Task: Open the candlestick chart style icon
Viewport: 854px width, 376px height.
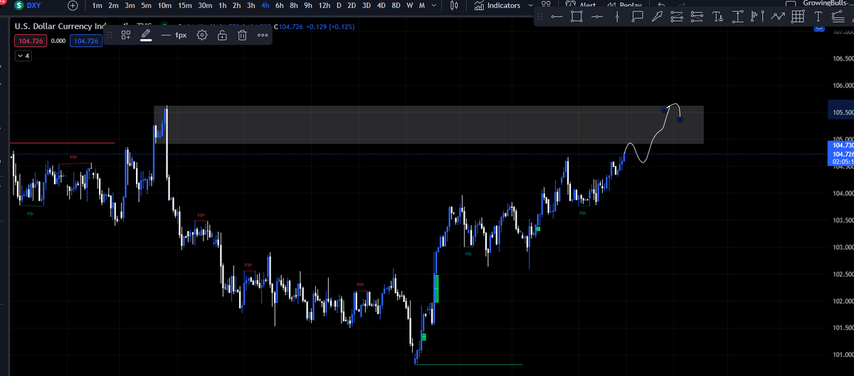Action: (x=454, y=6)
